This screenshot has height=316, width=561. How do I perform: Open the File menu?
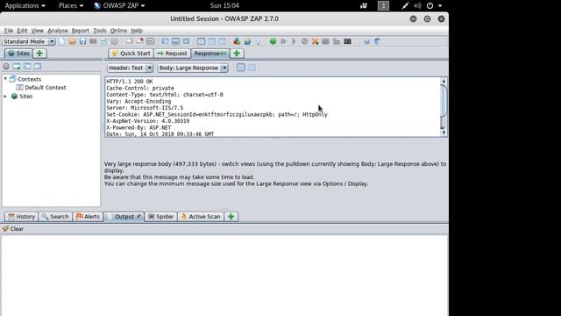[x=9, y=31]
